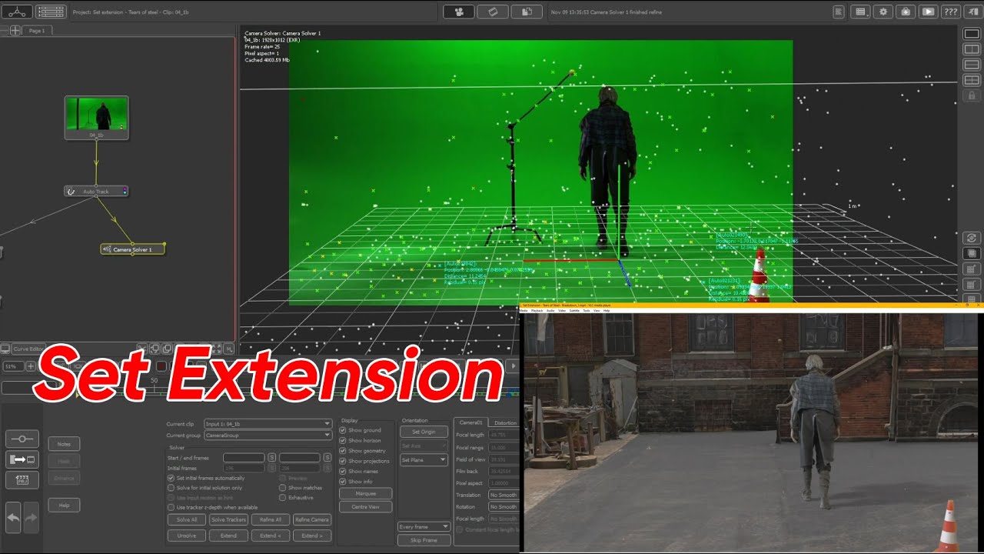Click Solve Trackers button
The height and width of the screenshot is (554, 984).
[x=228, y=519]
